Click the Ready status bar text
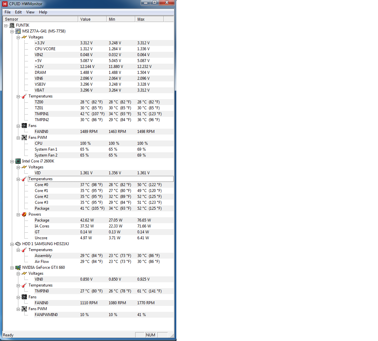Screen dimensions: 378x341 pos(8,335)
